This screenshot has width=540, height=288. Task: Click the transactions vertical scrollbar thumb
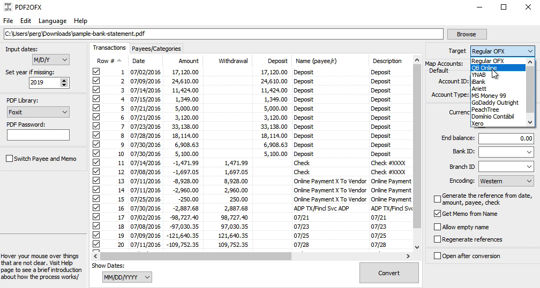pyautogui.click(x=417, y=146)
